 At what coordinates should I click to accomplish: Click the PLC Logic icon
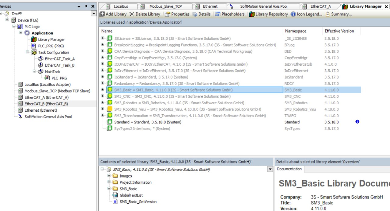pyautogui.click(x=20, y=27)
